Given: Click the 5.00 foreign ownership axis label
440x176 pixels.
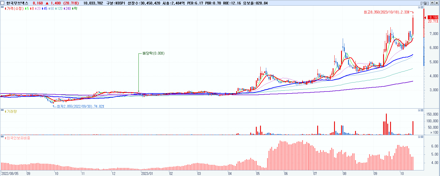Looking at the screenshot, I should point(435,154).
